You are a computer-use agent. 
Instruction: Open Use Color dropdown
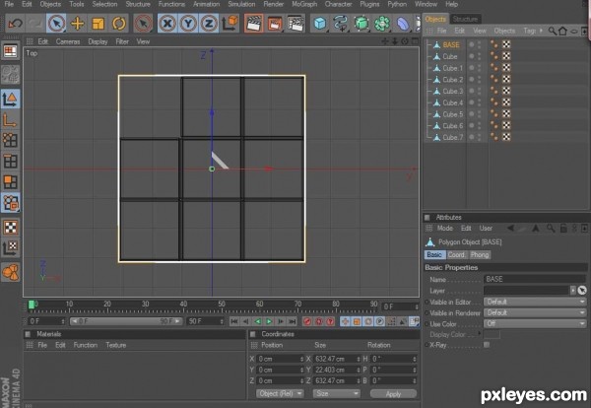535,323
